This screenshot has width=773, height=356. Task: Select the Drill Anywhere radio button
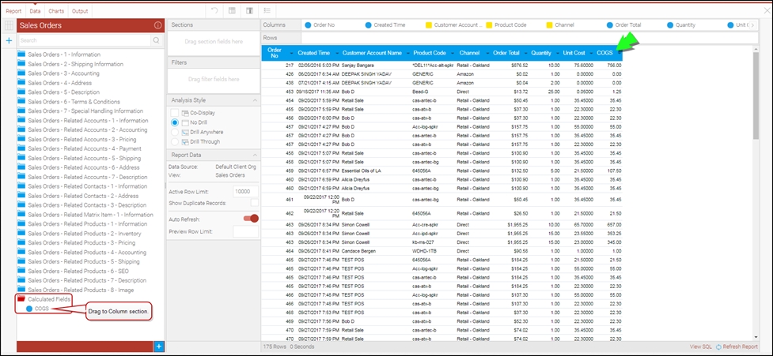[175, 133]
